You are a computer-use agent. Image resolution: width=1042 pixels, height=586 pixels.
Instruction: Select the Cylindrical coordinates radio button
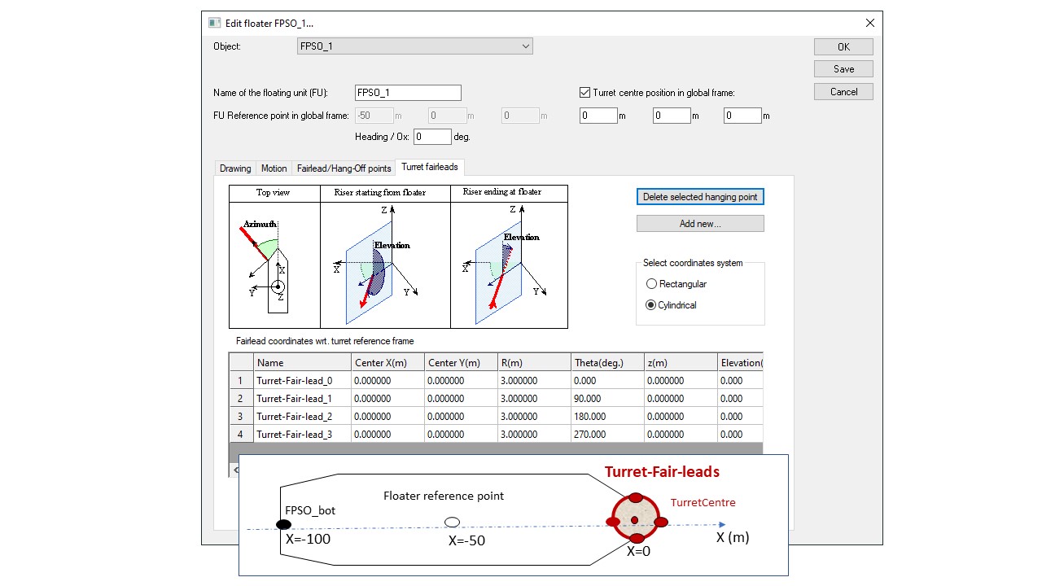(651, 305)
